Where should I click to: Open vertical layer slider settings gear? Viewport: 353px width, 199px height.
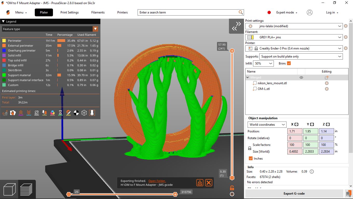pyautogui.click(x=232, y=194)
